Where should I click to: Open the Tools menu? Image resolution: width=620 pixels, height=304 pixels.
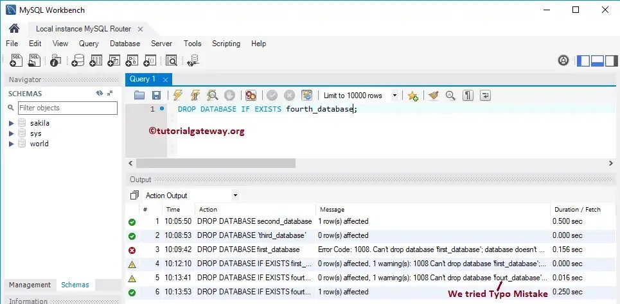click(x=192, y=44)
